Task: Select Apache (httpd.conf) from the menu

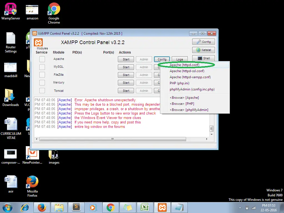Action: click(x=184, y=65)
